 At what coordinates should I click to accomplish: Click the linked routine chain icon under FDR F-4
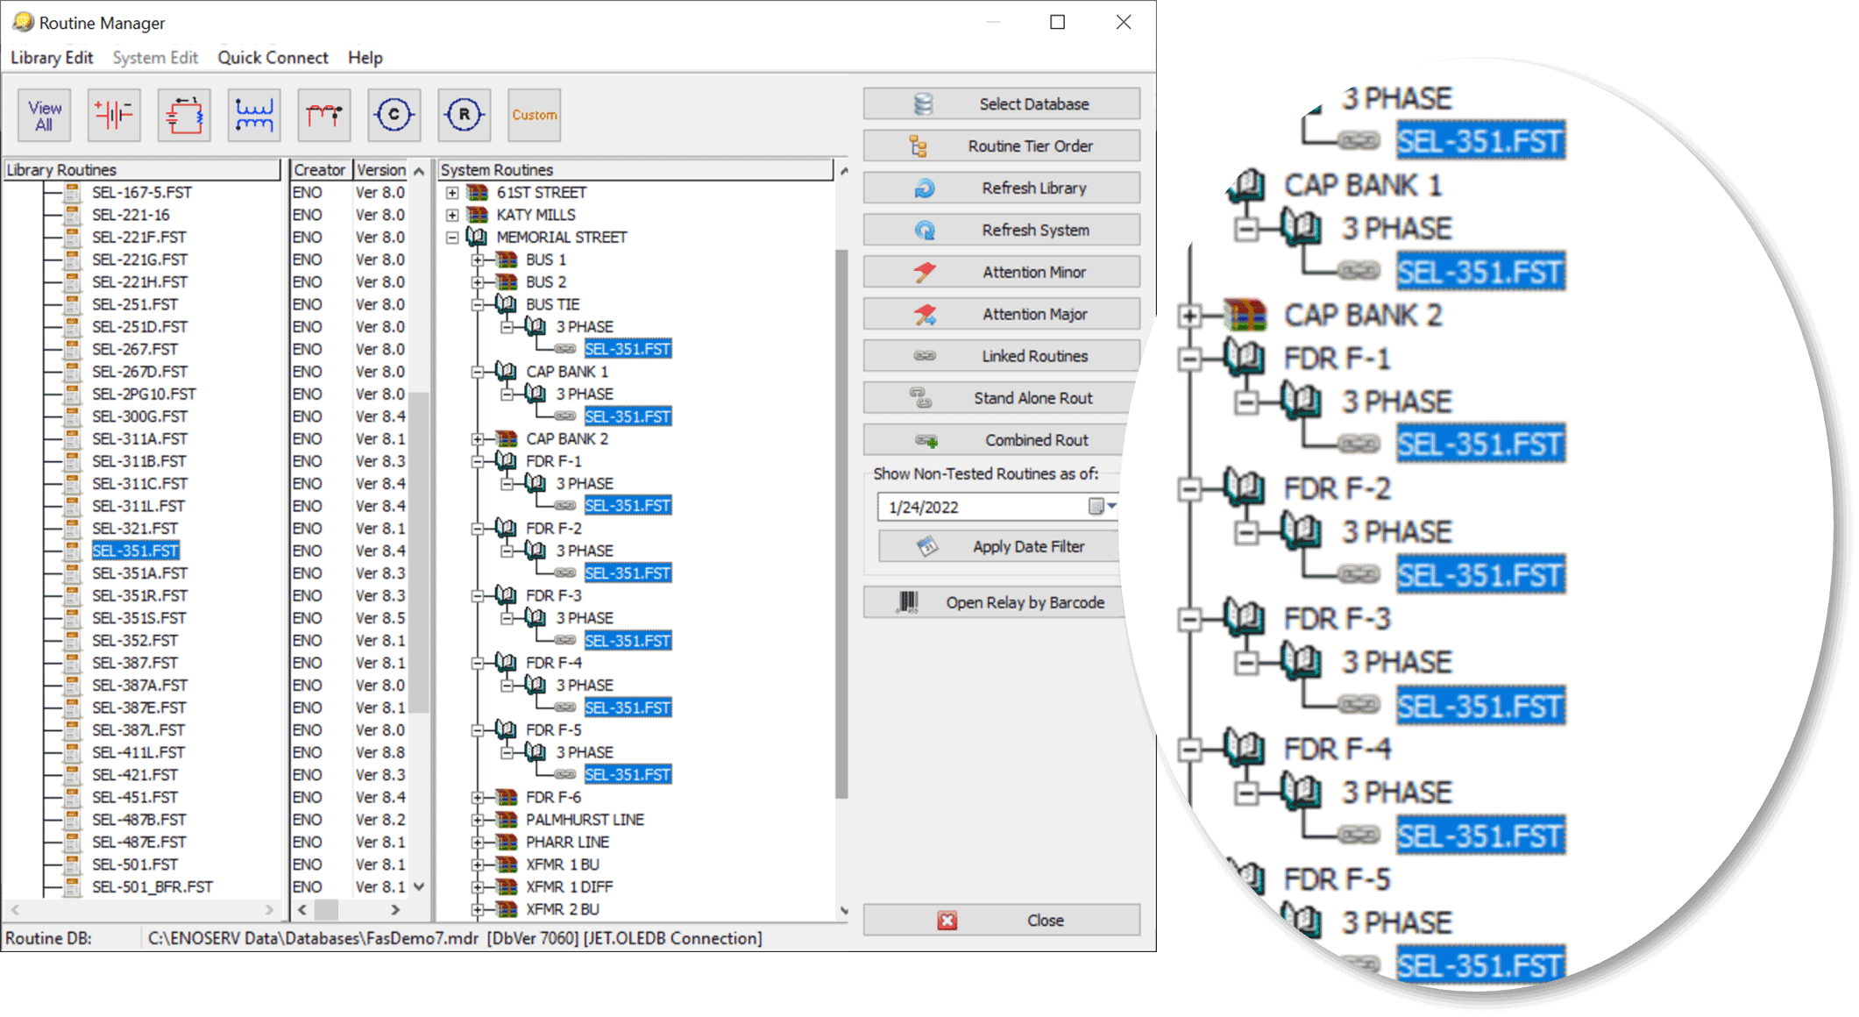pyautogui.click(x=565, y=708)
